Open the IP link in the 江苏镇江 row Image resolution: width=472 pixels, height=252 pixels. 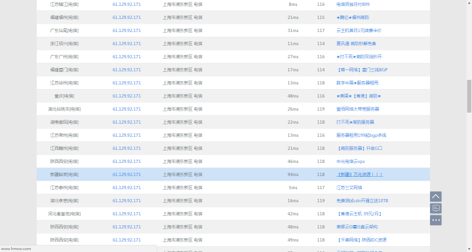tap(127, 5)
